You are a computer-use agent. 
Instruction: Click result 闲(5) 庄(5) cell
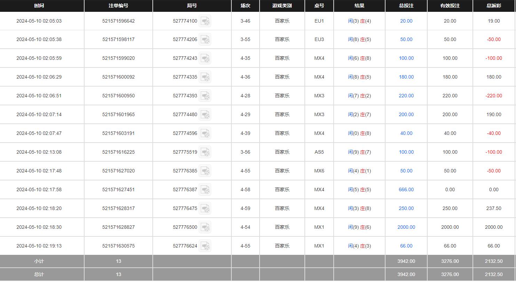(359, 189)
